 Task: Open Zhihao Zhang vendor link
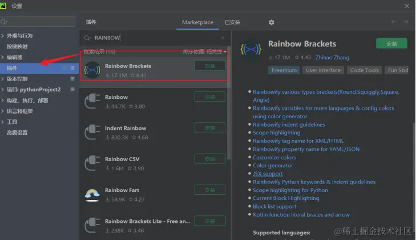332,57
